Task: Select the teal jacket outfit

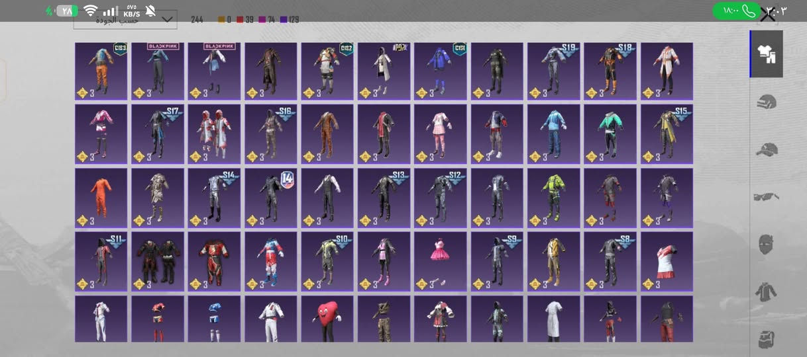Action: [610, 134]
